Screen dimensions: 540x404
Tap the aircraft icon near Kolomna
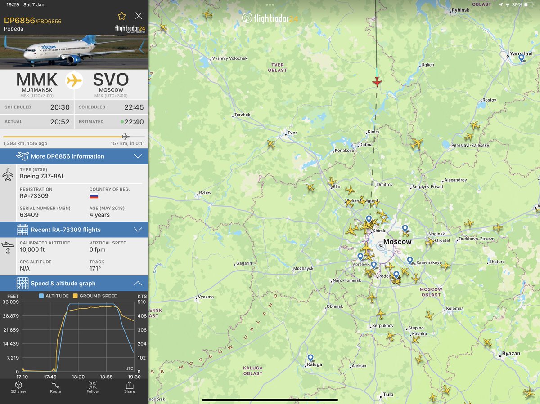point(429,315)
